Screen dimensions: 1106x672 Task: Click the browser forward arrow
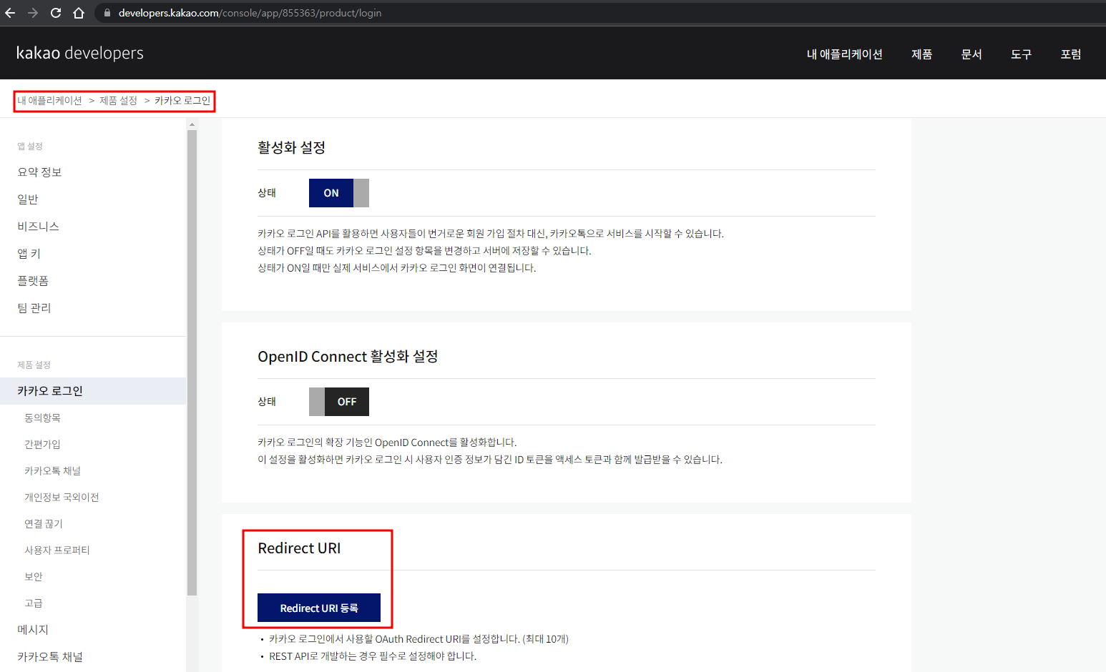point(33,13)
